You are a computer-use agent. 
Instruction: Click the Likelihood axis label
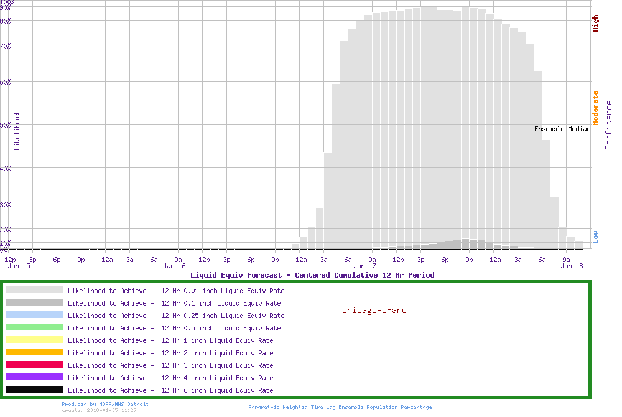17,131
